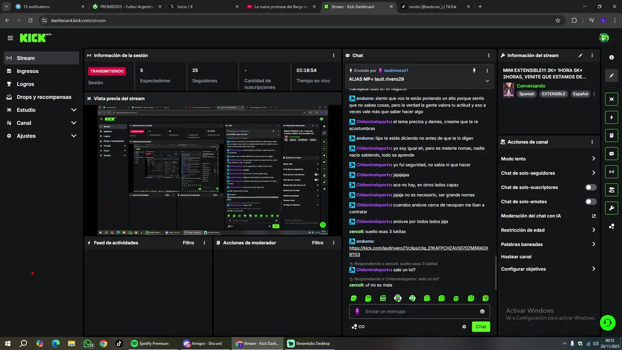Toggle Chat de solo-emotes

tap(590, 201)
